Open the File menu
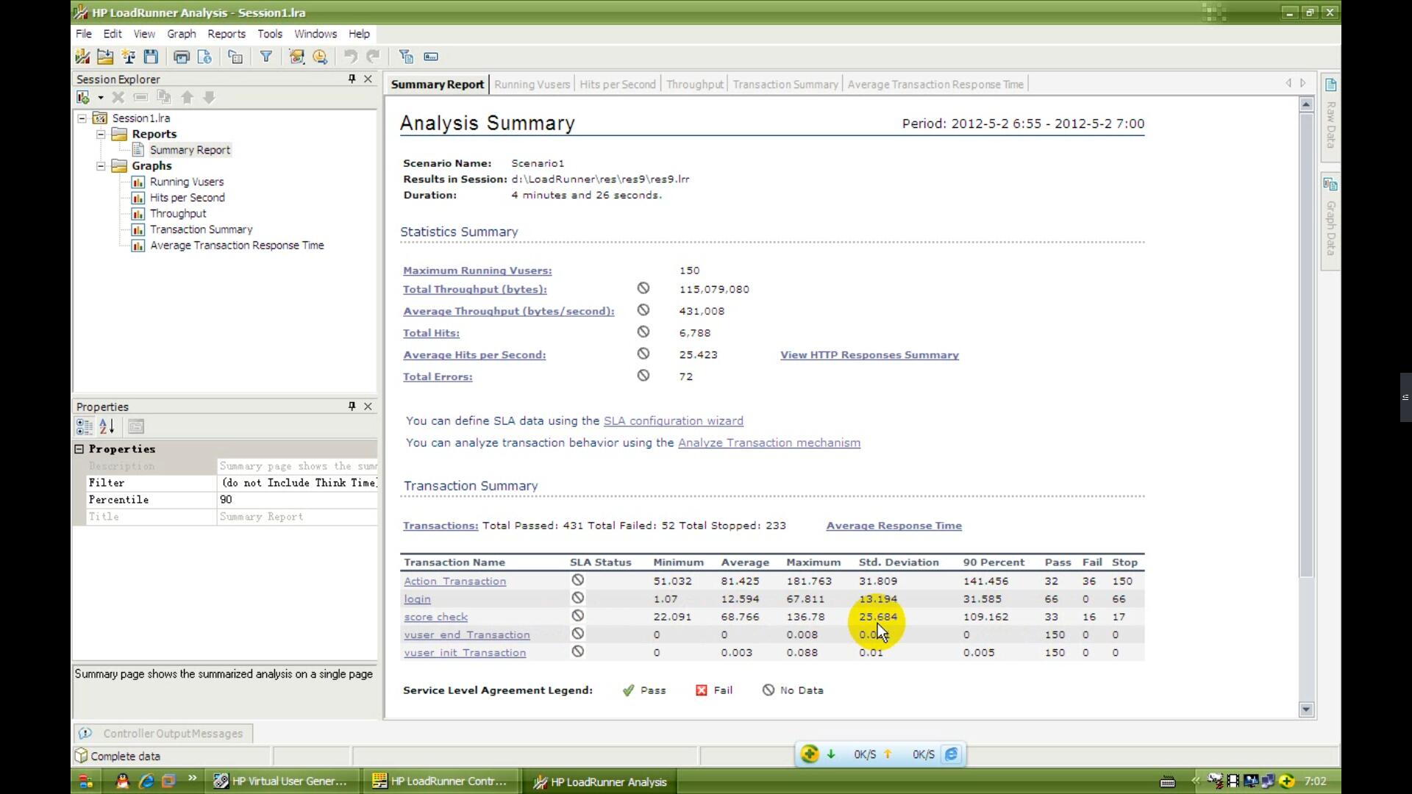Image resolution: width=1412 pixels, height=794 pixels. 84,34
